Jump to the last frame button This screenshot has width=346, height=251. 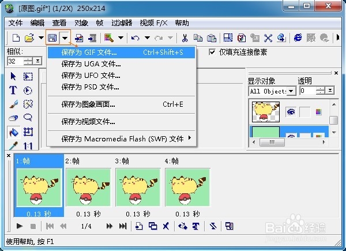point(123,226)
